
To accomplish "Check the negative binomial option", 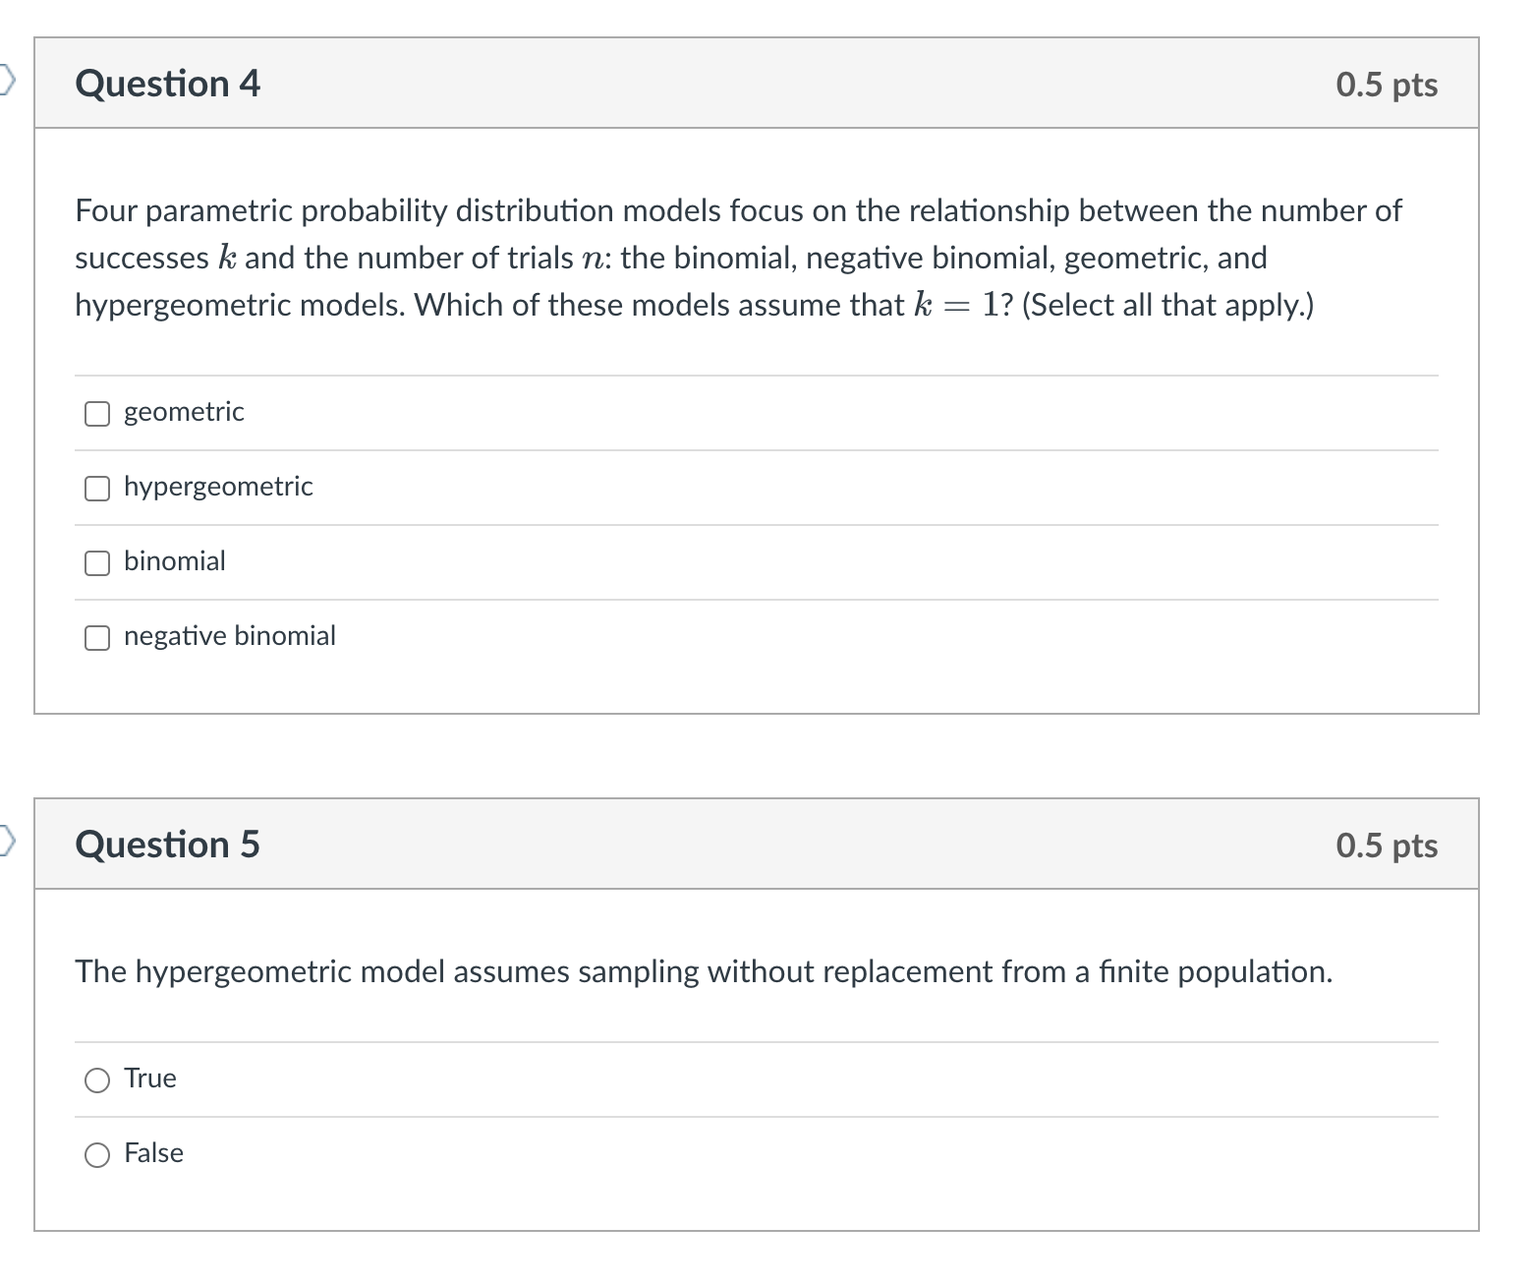I will coord(95,637).
